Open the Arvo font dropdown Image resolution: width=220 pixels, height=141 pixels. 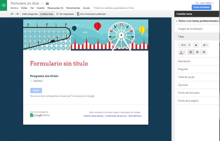click(185, 45)
